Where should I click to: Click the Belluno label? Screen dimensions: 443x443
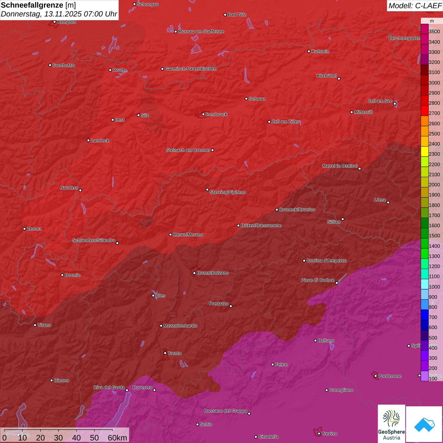[x=326, y=340]
